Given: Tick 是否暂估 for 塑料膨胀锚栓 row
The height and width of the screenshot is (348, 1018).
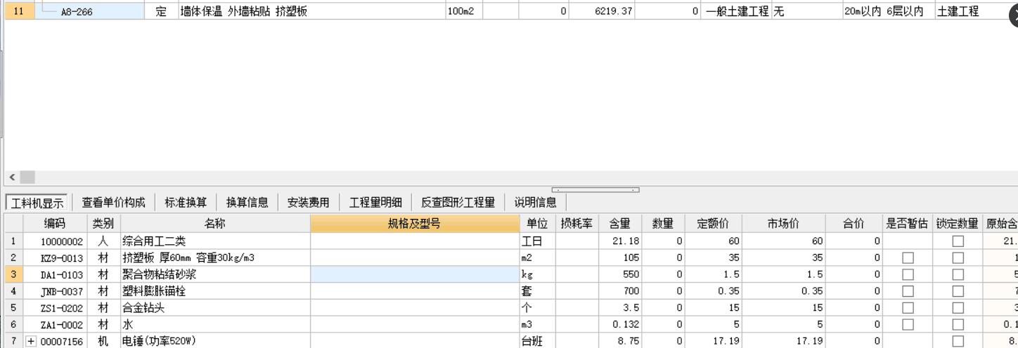Looking at the screenshot, I should (908, 291).
